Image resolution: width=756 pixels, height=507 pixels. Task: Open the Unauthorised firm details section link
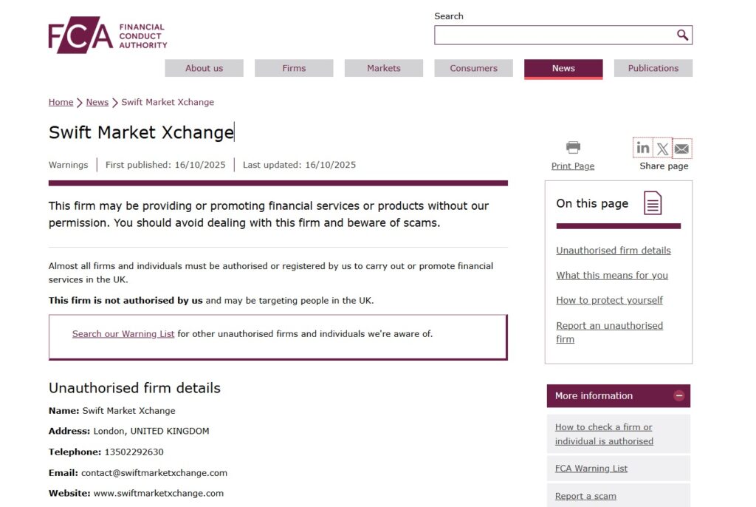pos(614,251)
